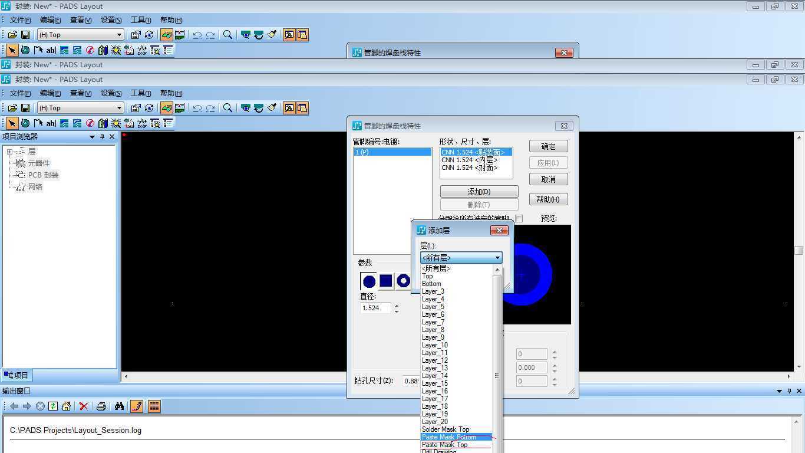This screenshot has height=453, width=805.
Task: Click the 帮助(H) button in the pad stack dialog
Action: click(548, 199)
